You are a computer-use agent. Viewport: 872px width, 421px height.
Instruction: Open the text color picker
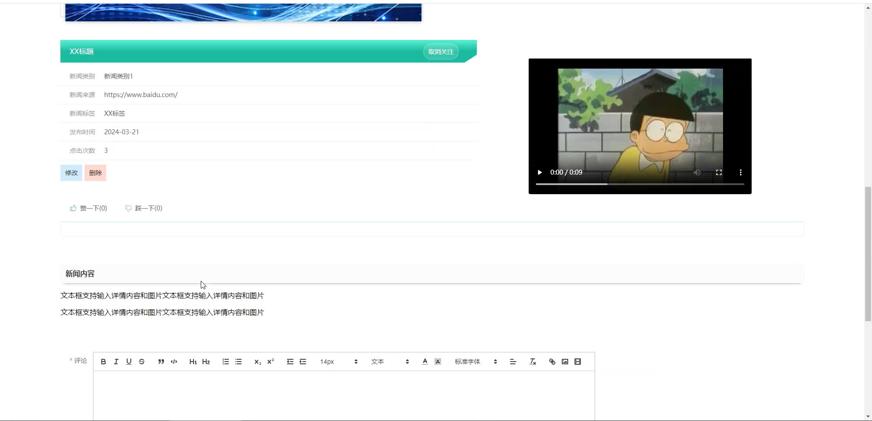click(425, 362)
